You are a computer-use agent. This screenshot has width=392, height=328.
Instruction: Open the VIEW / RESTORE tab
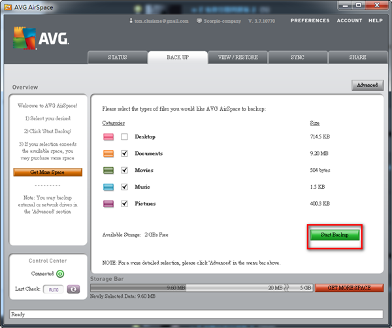pos(238,57)
